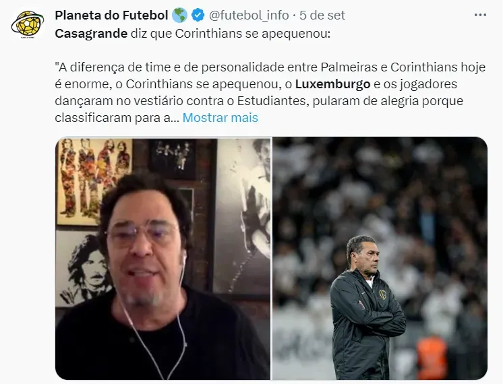Click the tweet text mentioning Estudiantes

pos(259,101)
